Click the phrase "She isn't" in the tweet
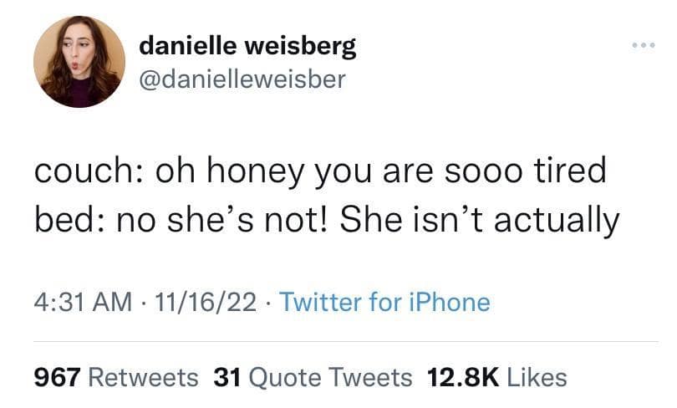677x408 pixels. click(415, 221)
